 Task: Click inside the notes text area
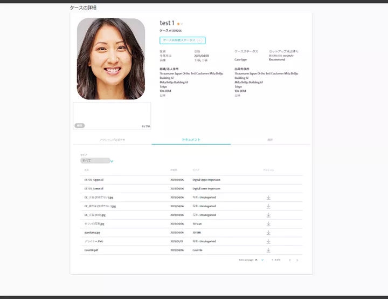coord(112,113)
